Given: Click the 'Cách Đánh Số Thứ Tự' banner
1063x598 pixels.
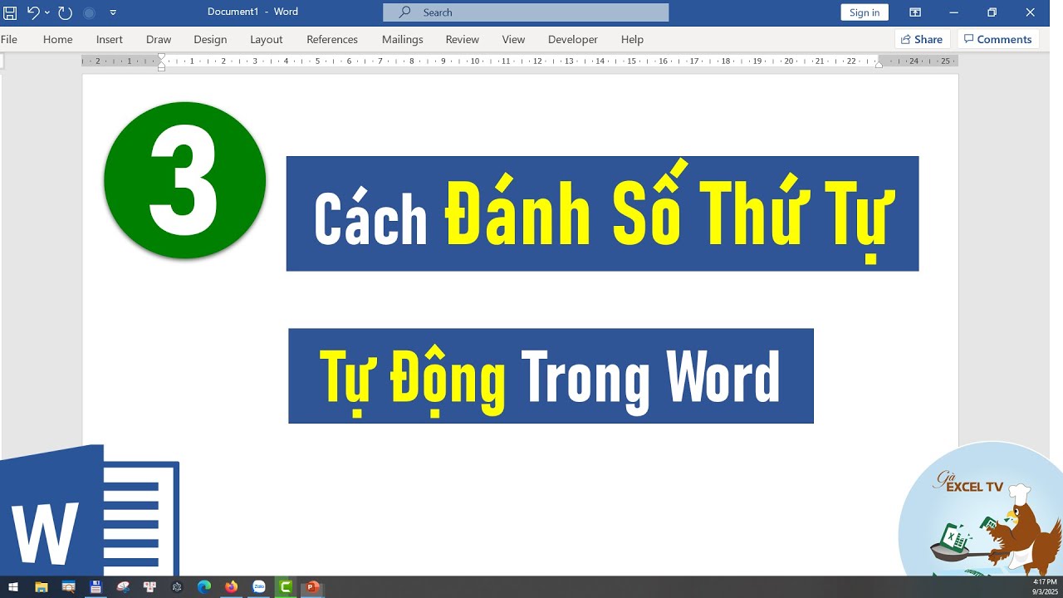Looking at the screenshot, I should click(602, 213).
